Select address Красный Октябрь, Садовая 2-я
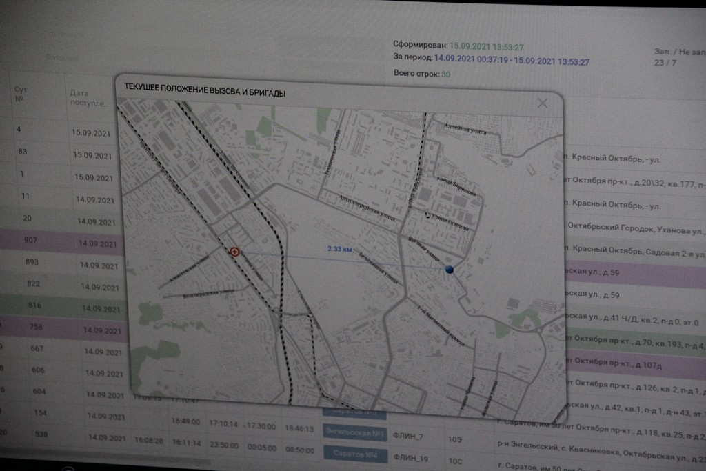The image size is (706, 471). tap(635, 252)
